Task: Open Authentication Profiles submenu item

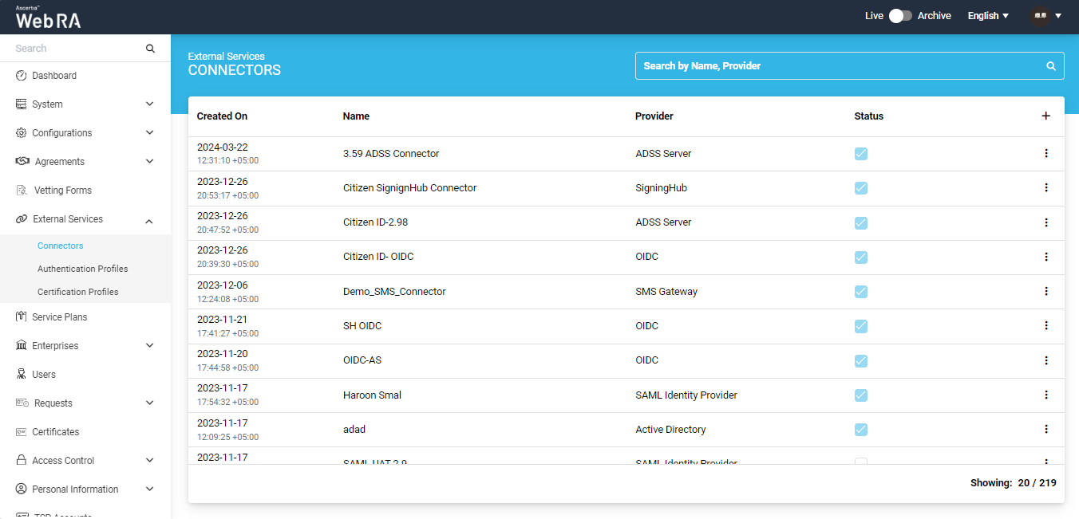Action: tap(82, 269)
